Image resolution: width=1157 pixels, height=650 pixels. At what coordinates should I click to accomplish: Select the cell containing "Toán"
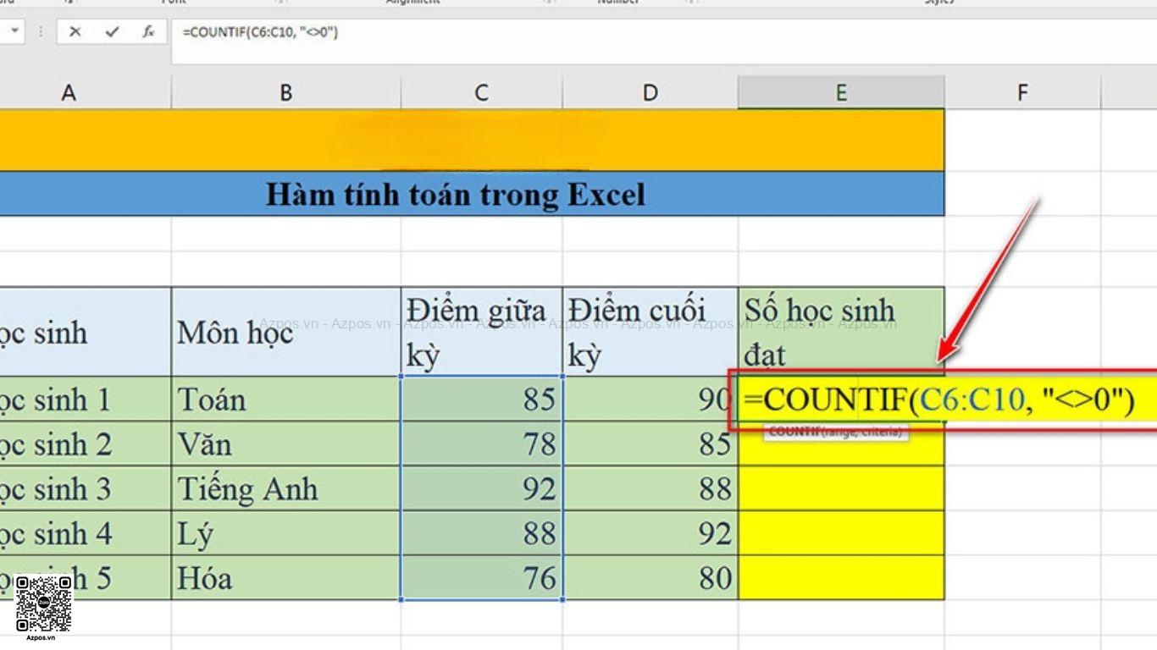(x=285, y=399)
